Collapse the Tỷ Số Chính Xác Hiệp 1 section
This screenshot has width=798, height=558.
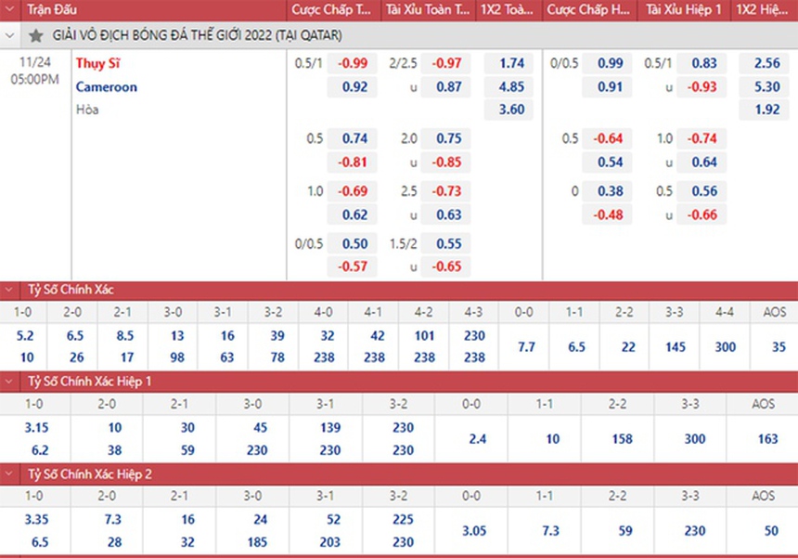[10, 382]
